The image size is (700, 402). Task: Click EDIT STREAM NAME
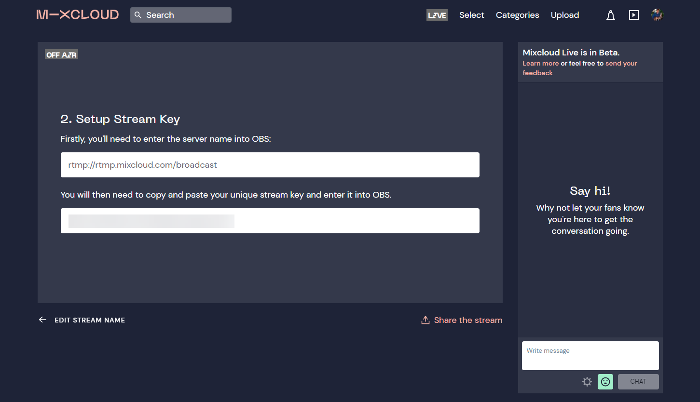click(x=90, y=320)
